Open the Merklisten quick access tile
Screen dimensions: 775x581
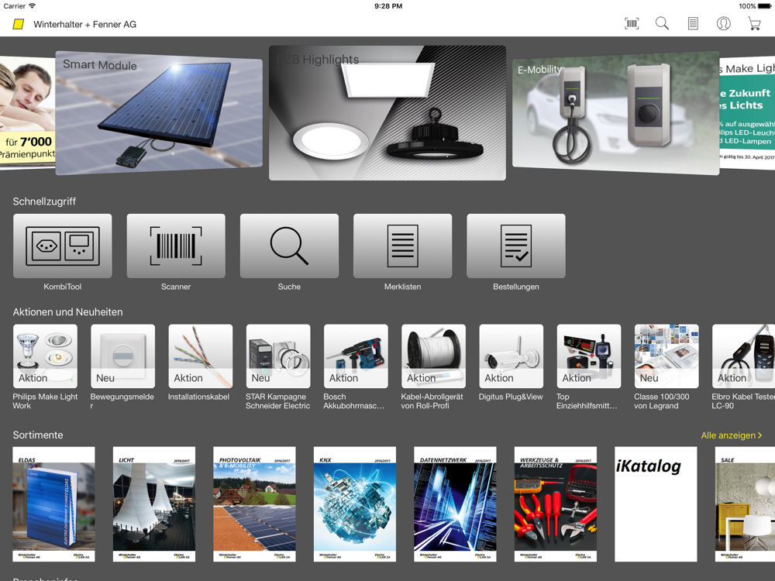click(x=403, y=246)
